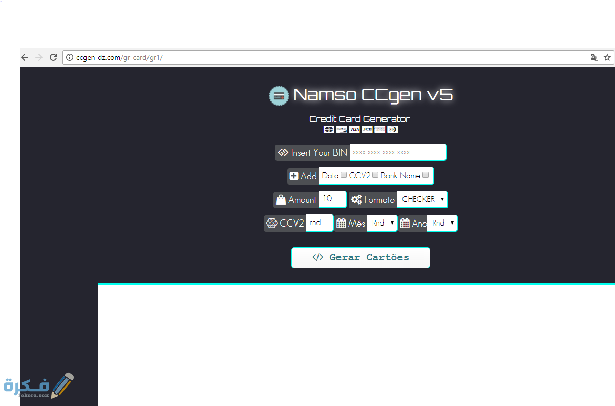The width and height of the screenshot is (615, 406).
Task: Select the browser address bar URL
Action: coord(119,57)
